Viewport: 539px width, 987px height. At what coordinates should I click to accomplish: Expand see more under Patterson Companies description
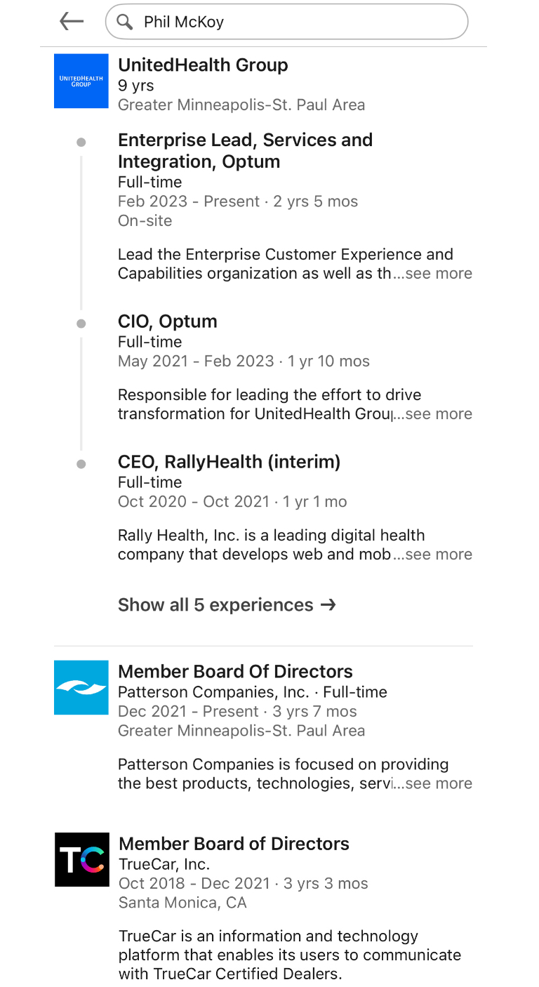tap(439, 783)
